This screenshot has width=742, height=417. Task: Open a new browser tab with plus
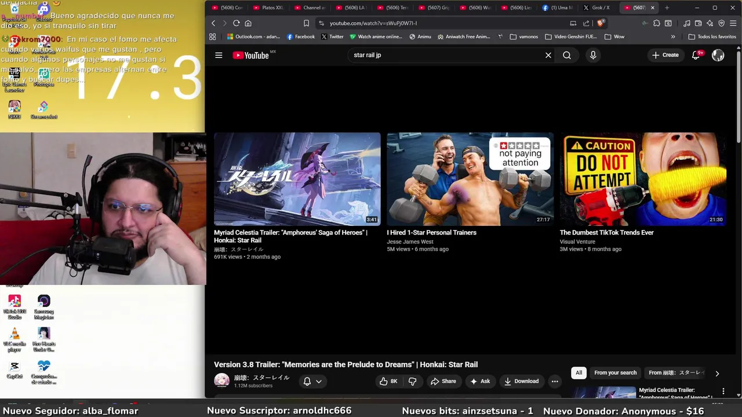pyautogui.click(x=667, y=8)
